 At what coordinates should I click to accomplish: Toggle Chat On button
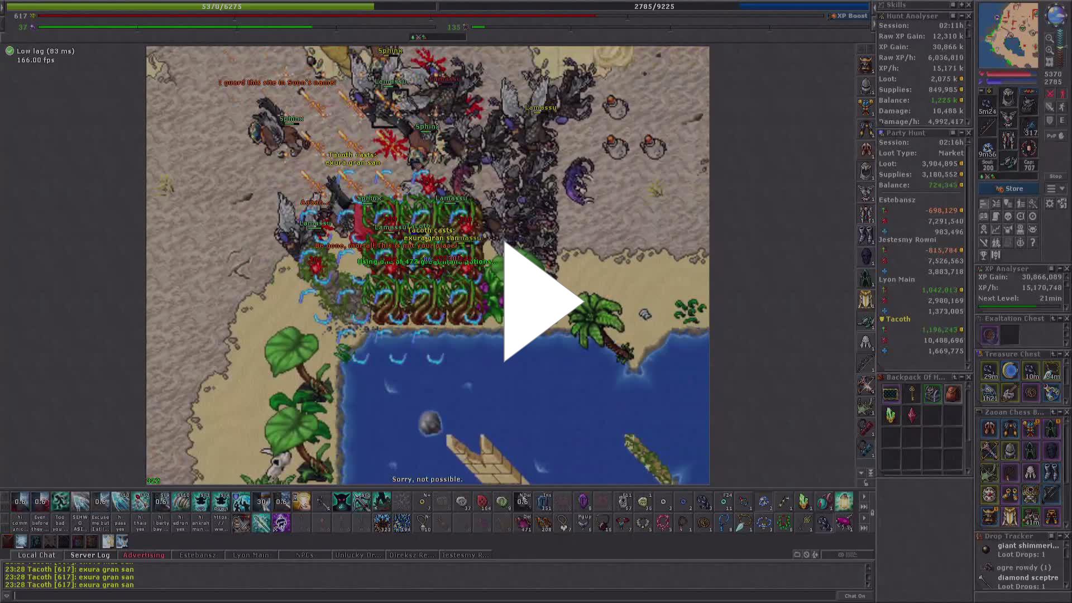854,596
